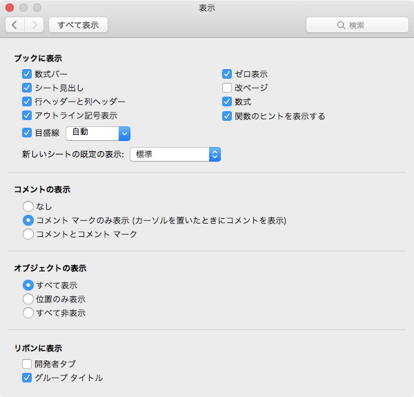The image size is (414, 397).
Task: Enable the 開発者タブ checkbox
Action: (x=27, y=364)
